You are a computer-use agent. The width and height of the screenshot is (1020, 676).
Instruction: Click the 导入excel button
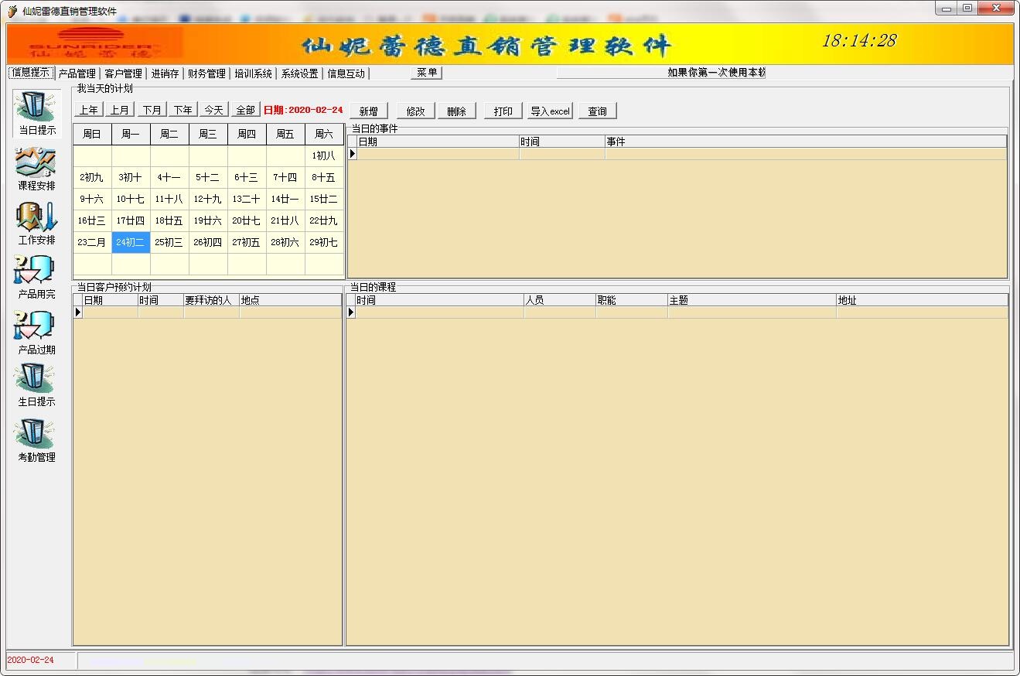[x=550, y=111]
